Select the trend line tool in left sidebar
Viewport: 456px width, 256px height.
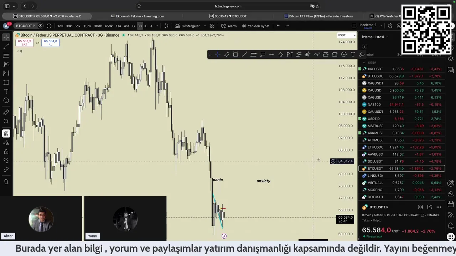(6, 46)
